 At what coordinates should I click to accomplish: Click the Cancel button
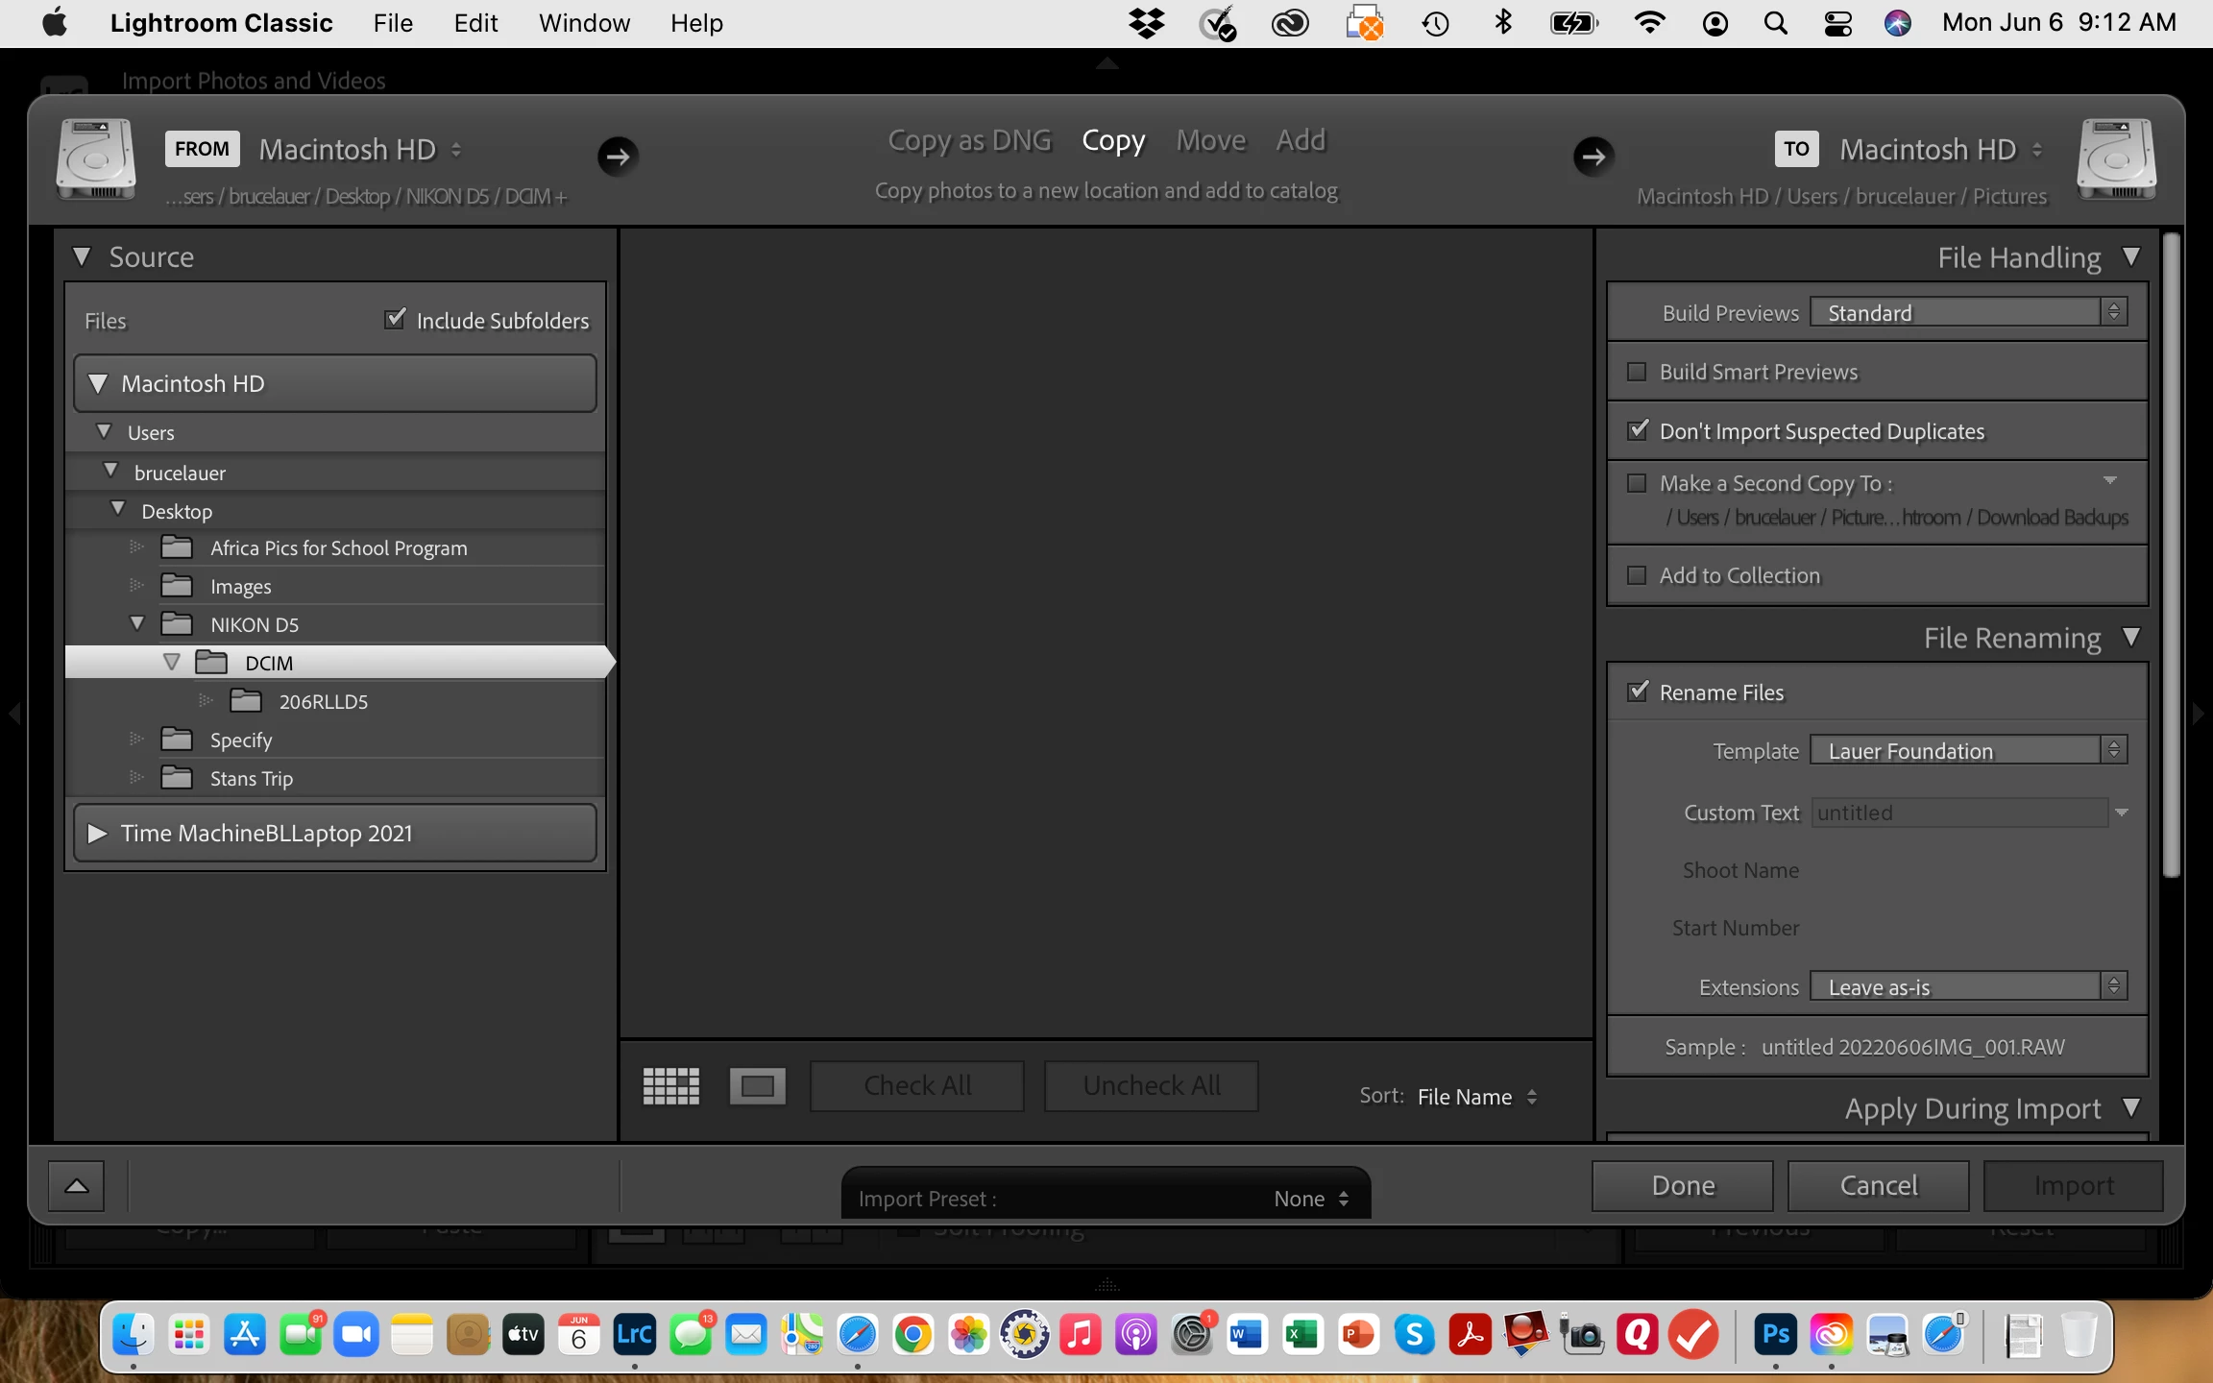coord(1878,1186)
